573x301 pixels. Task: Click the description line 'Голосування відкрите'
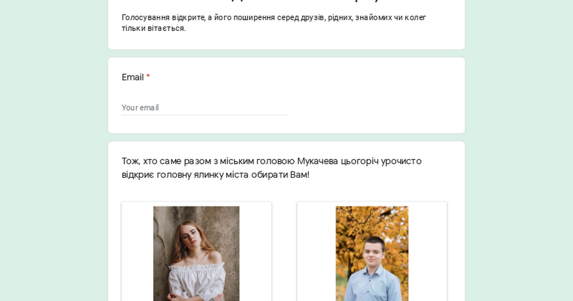point(274,18)
